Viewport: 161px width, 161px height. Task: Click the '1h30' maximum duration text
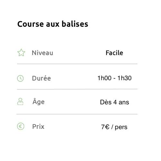(125, 78)
